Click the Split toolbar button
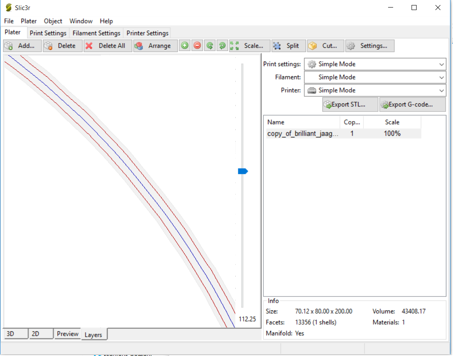 pyautogui.click(x=288, y=46)
